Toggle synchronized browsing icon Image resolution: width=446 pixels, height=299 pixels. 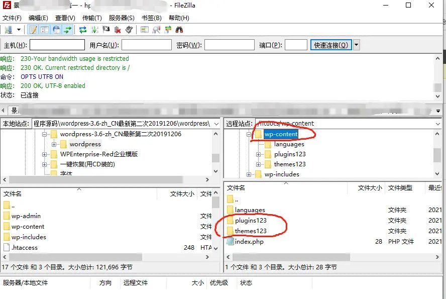tap(168, 30)
